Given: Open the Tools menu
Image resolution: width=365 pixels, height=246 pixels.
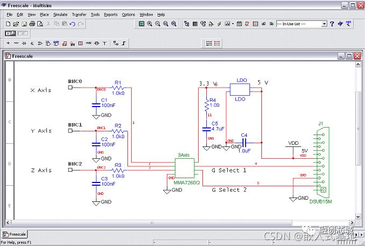Looking at the screenshot, I should click(x=95, y=15).
